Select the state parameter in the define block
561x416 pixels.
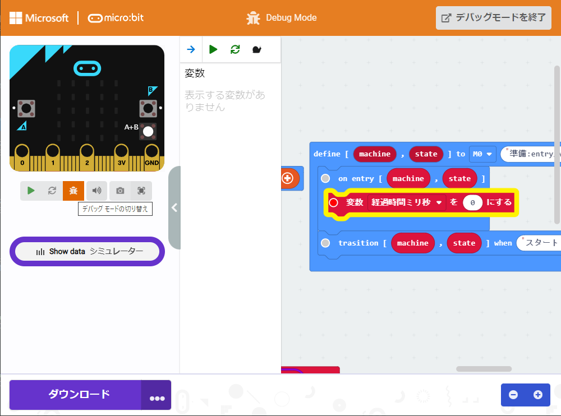(x=426, y=154)
